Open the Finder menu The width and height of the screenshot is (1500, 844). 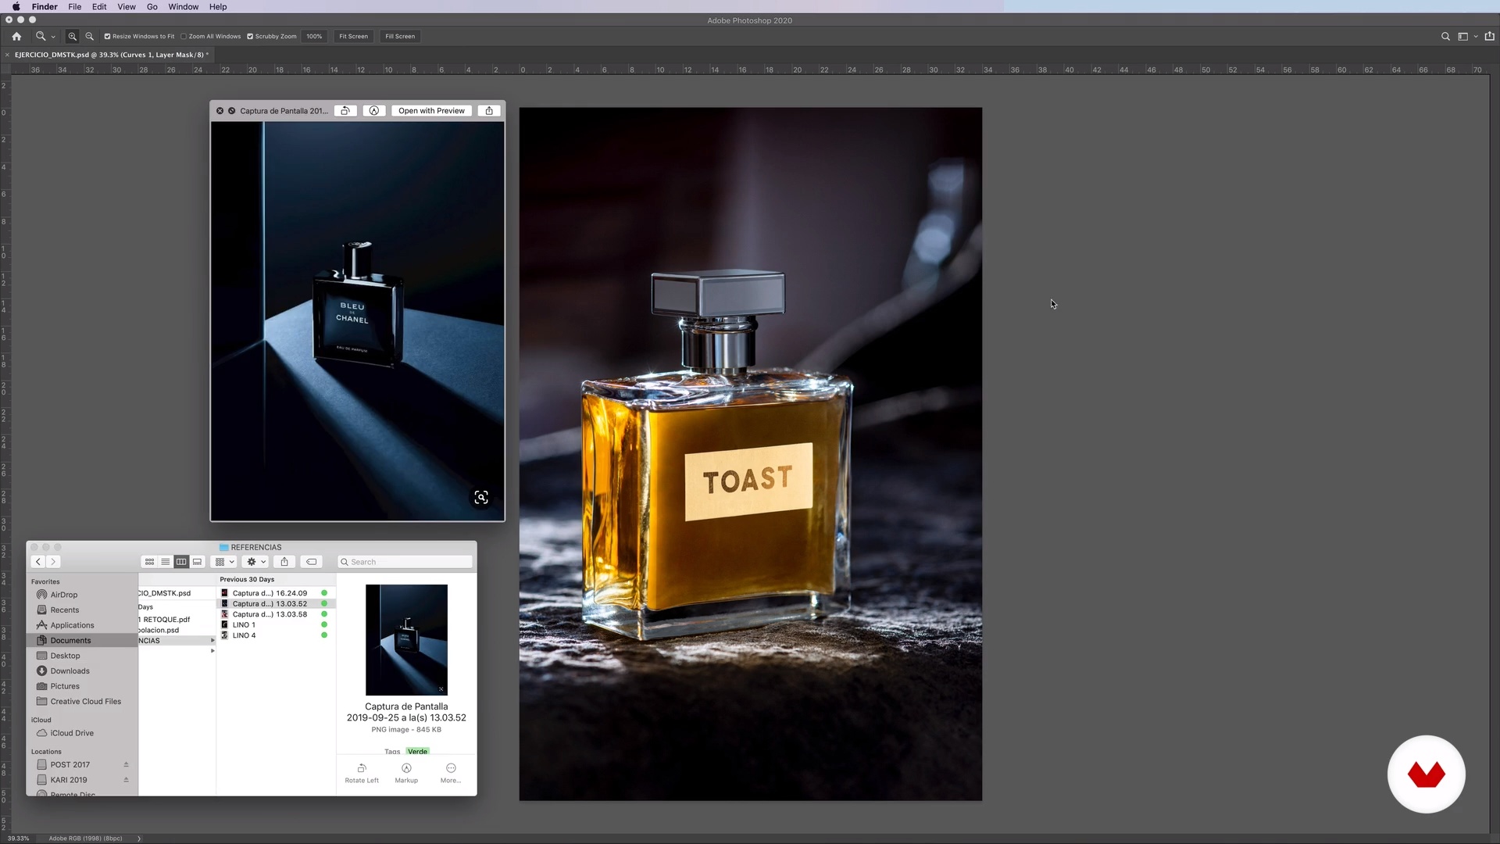(x=45, y=6)
